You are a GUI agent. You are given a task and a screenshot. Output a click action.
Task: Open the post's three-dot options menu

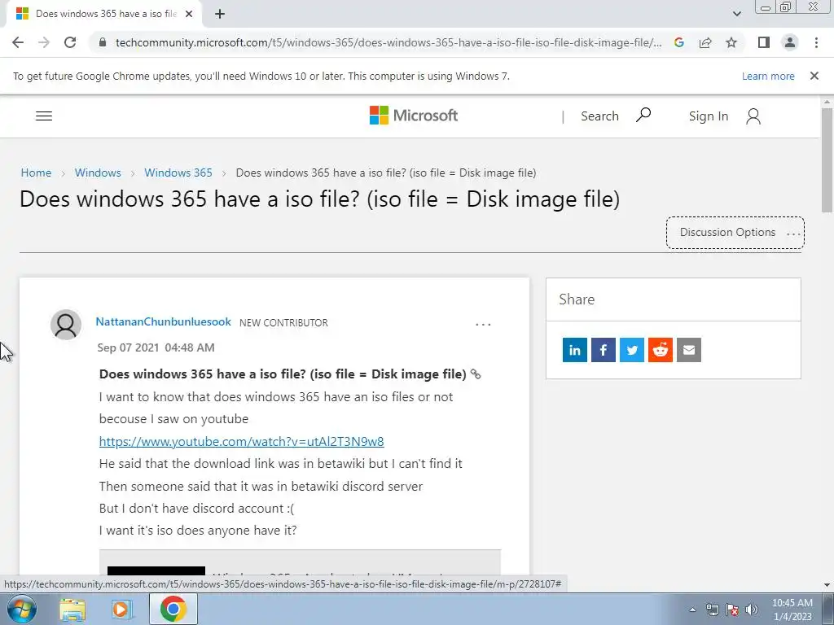click(x=483, y=324)
